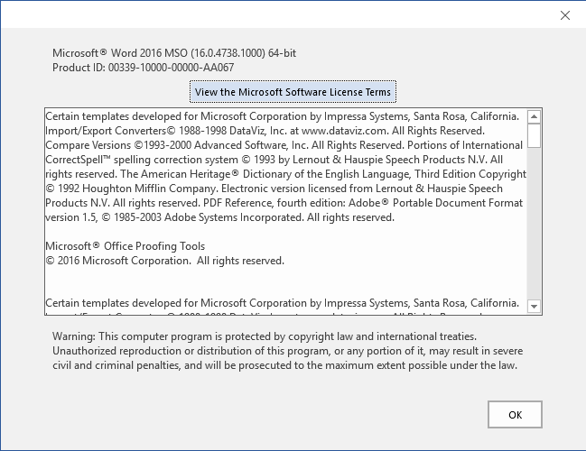Click the 'civil and criminal penalties' line

click(284, 365)
